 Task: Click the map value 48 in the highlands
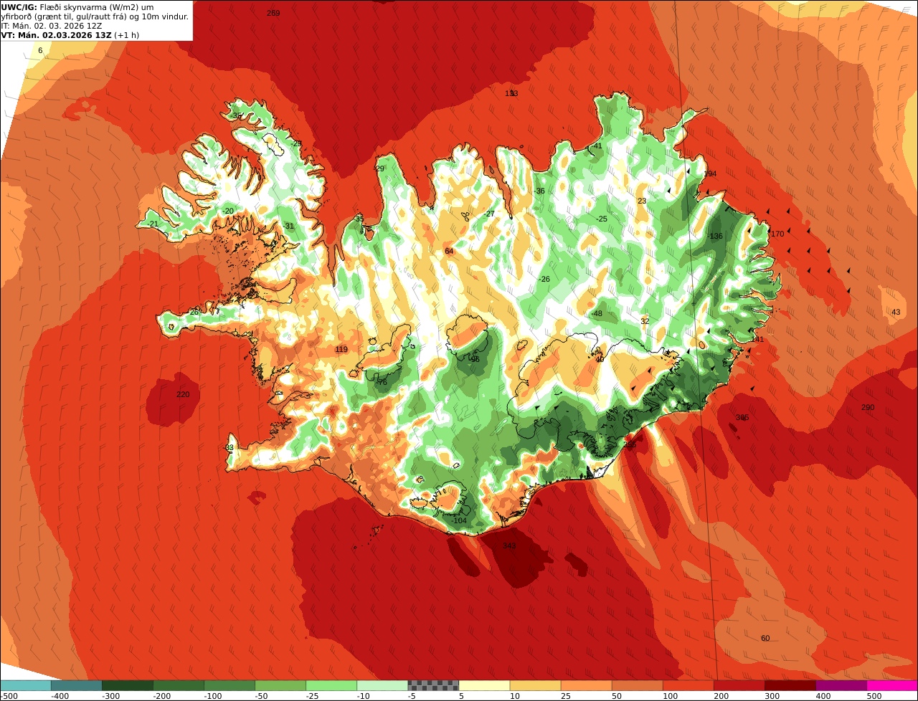(x=597, y=313)
